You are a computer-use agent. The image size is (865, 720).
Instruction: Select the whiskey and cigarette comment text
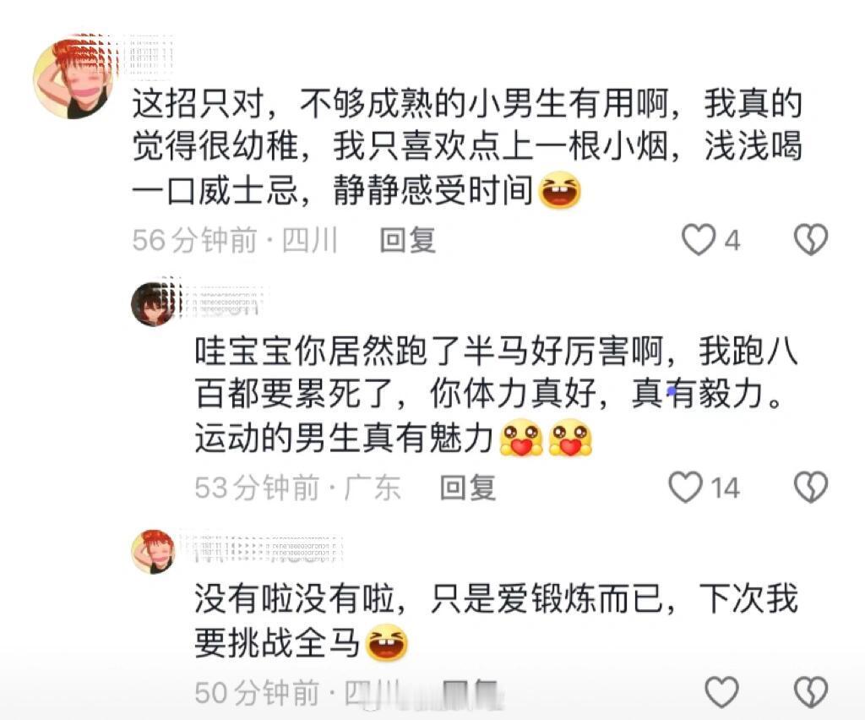(466, 148)
